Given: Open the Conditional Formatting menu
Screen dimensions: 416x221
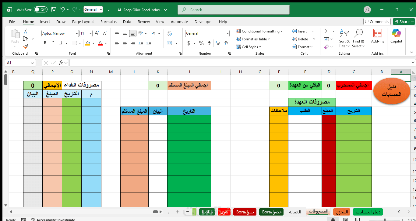Looking at the screenshot, I should [259, 31].
